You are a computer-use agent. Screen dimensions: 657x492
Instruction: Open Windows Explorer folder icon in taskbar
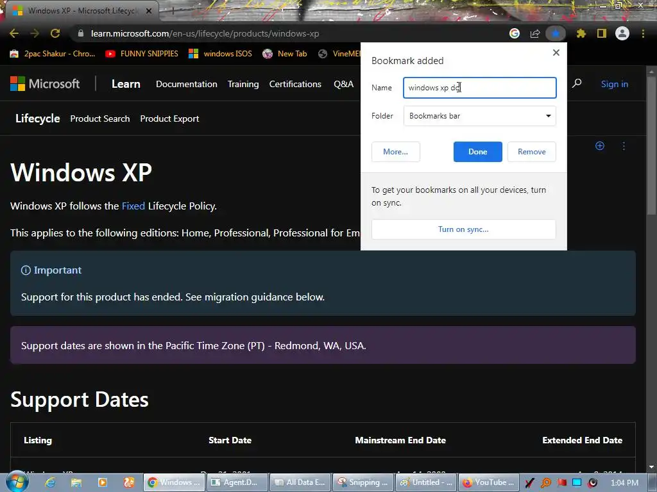click(76, 482)
